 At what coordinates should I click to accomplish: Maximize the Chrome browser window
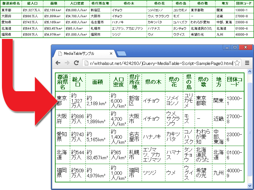tap(235, 47)
